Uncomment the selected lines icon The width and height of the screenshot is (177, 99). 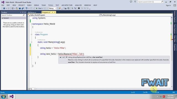75,9
